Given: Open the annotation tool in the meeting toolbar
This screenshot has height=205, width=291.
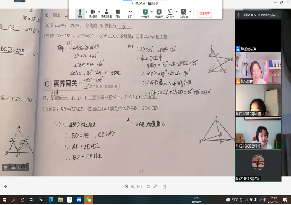Looking at the screenshot, I should [x=170, y=13].
